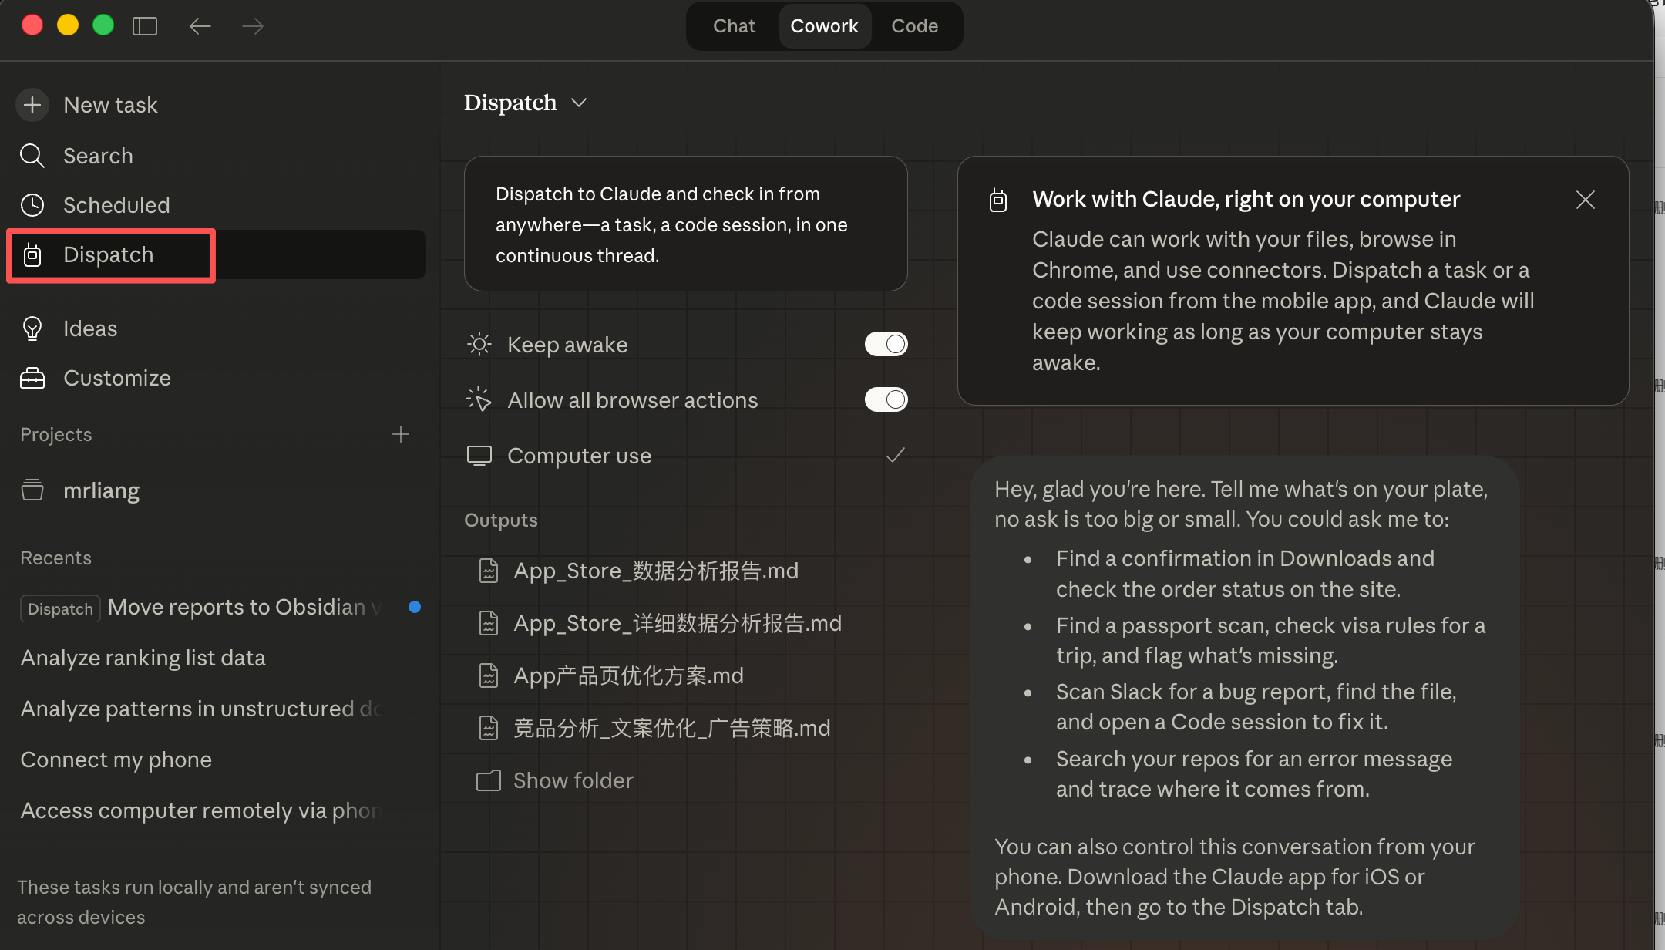The image size is (1665, 950).
Task: Open the mrliang project
Action: [101, 490]
